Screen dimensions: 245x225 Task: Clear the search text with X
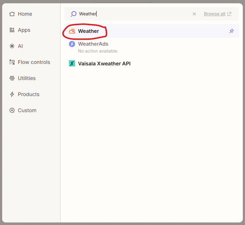(194, 14)
